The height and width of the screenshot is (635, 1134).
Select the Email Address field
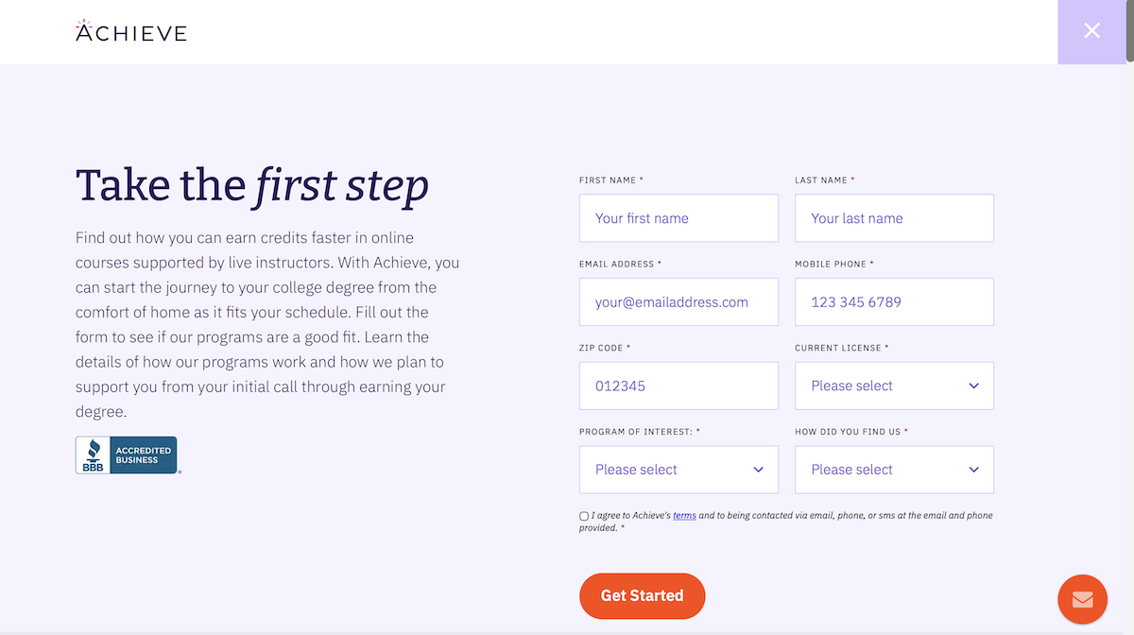[679, 302]
